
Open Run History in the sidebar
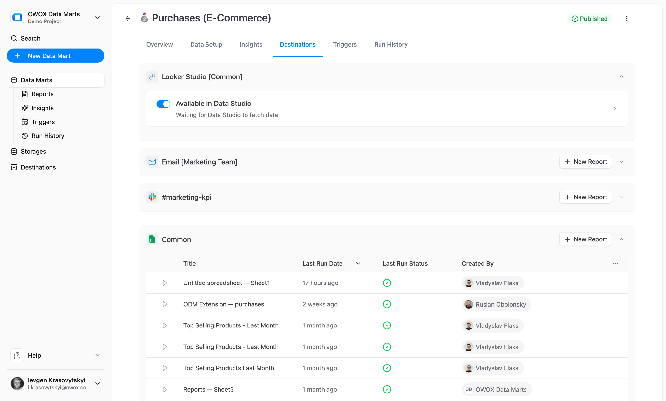point(48,136)
